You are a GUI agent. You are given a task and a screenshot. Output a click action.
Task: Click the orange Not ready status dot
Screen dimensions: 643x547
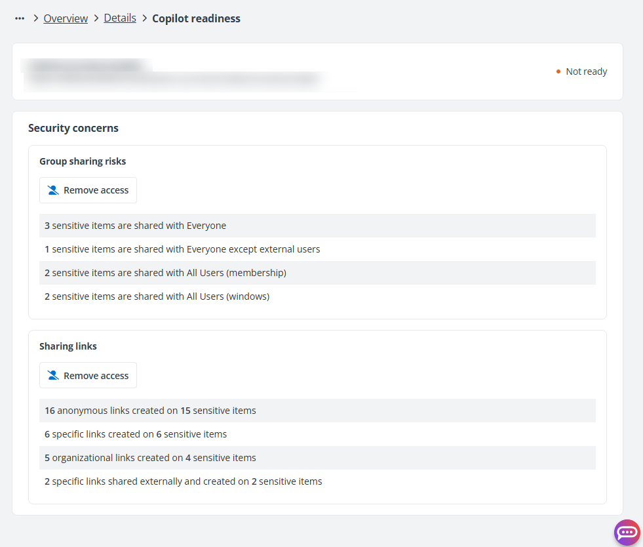pos(558,71)
